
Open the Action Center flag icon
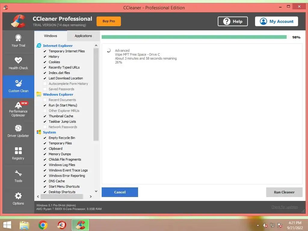tap(280, 225)
